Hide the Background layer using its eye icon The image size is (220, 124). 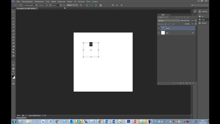(159, 33)
